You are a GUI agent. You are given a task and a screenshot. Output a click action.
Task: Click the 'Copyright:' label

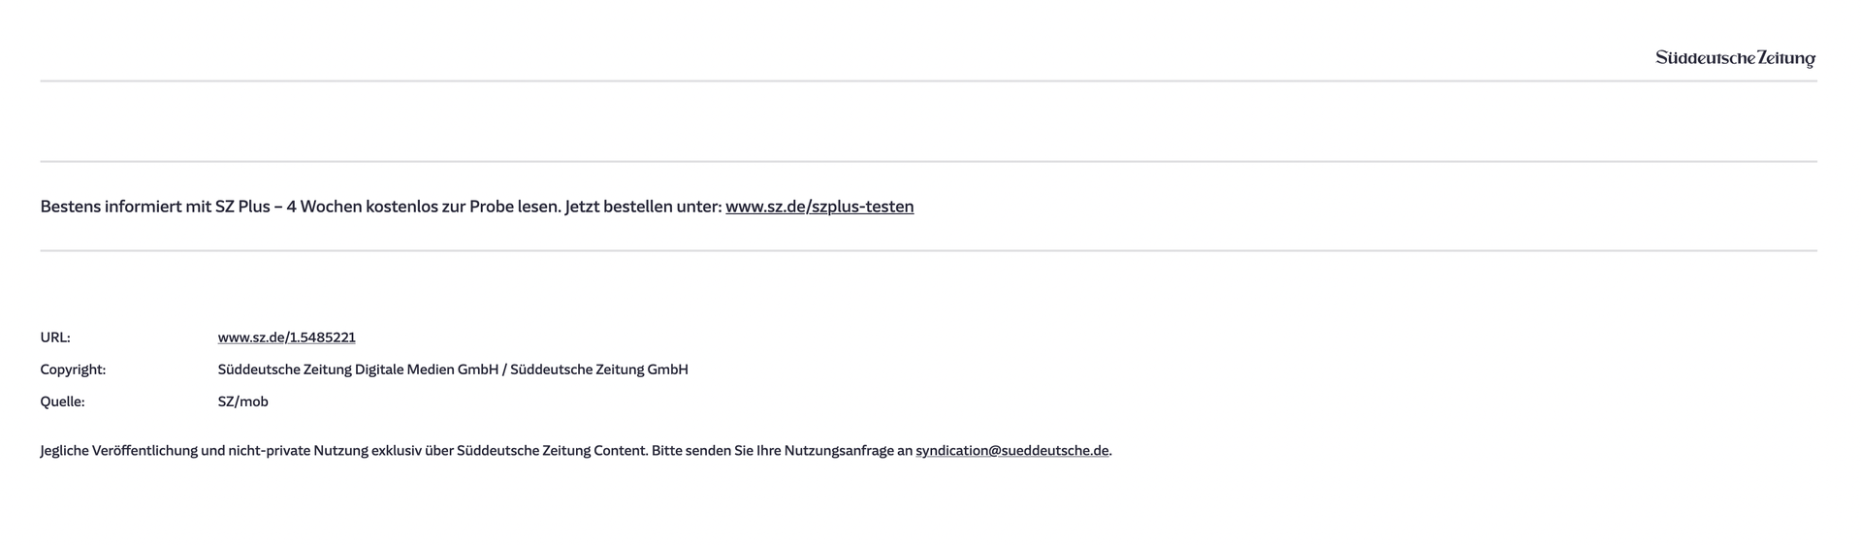click(x=73, y=369)
